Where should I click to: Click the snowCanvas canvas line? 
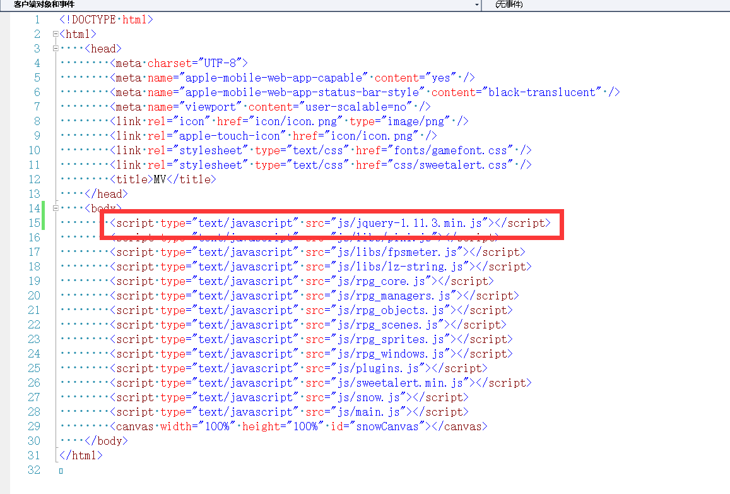pos(298,426)
